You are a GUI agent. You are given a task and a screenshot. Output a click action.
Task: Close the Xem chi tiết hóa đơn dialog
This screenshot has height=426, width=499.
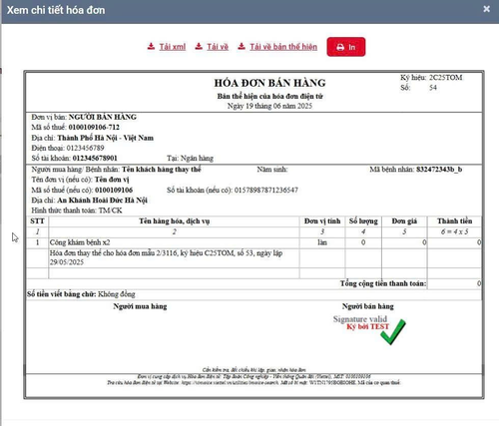pos(486,9)
